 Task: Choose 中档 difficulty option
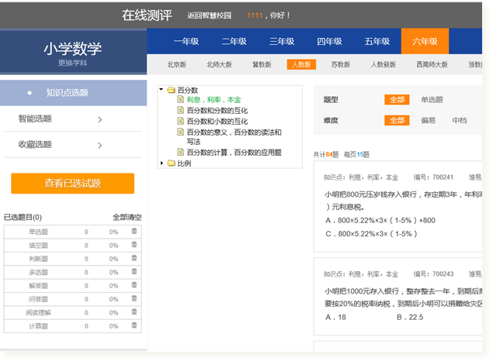pyautogui.click(x=459, y=121)
